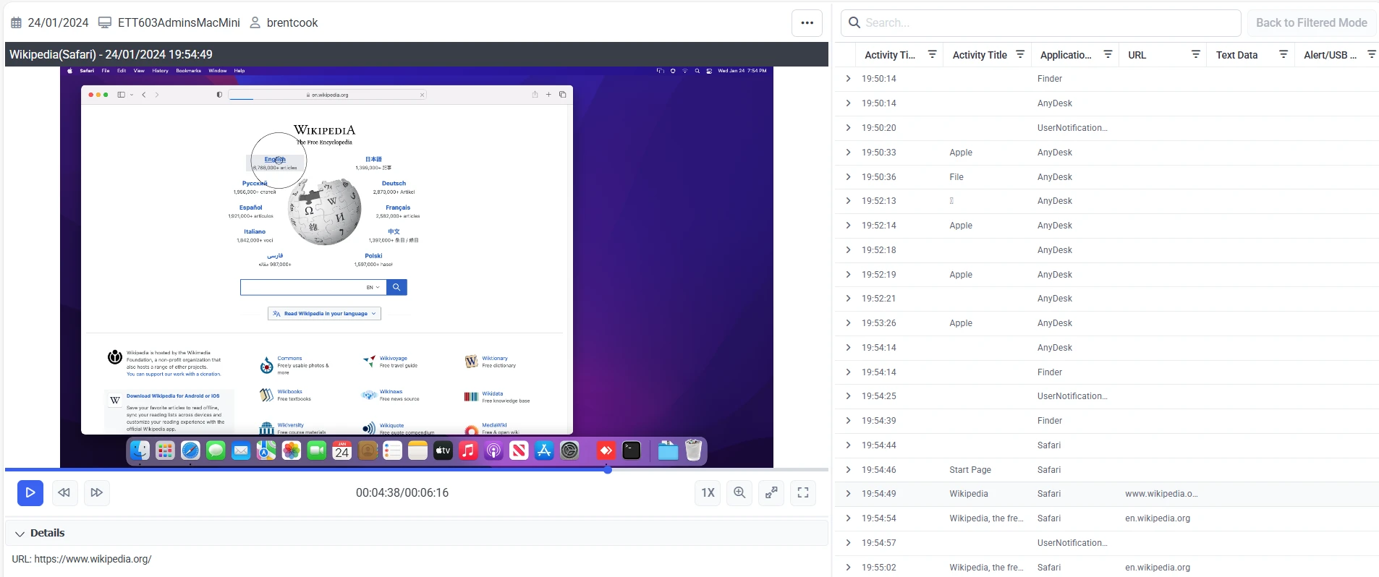Click the rewind playback icon
The width and height of the screenshot is (1379, 577).
(64, 492)
